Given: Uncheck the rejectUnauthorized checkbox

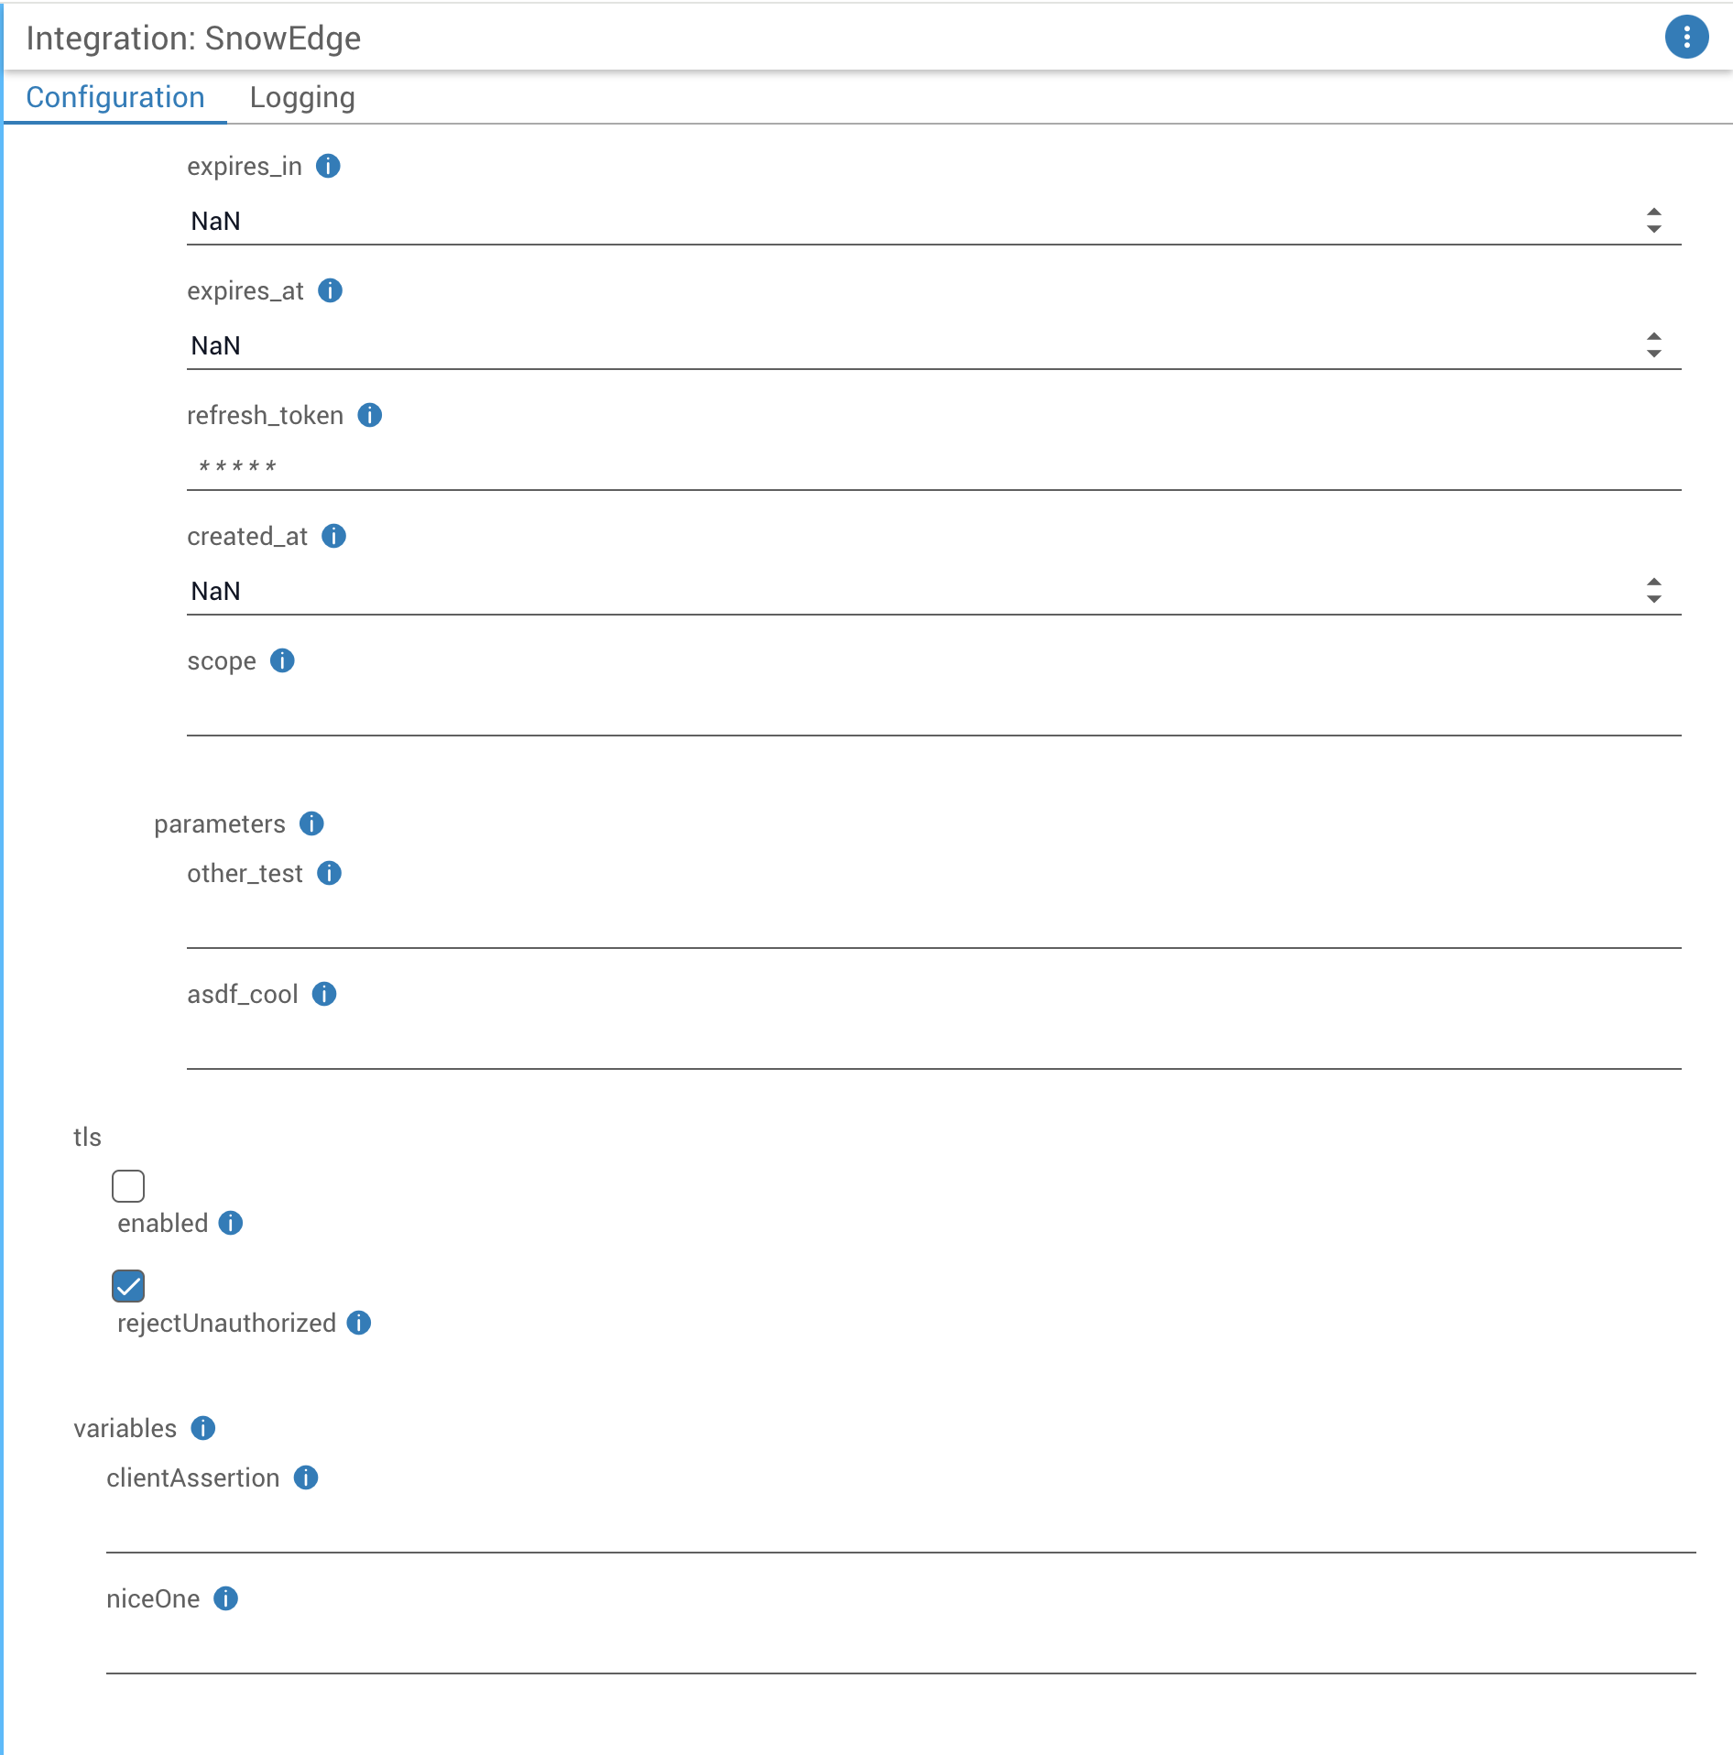Looking at the screenshot, I should (128, 1286).
